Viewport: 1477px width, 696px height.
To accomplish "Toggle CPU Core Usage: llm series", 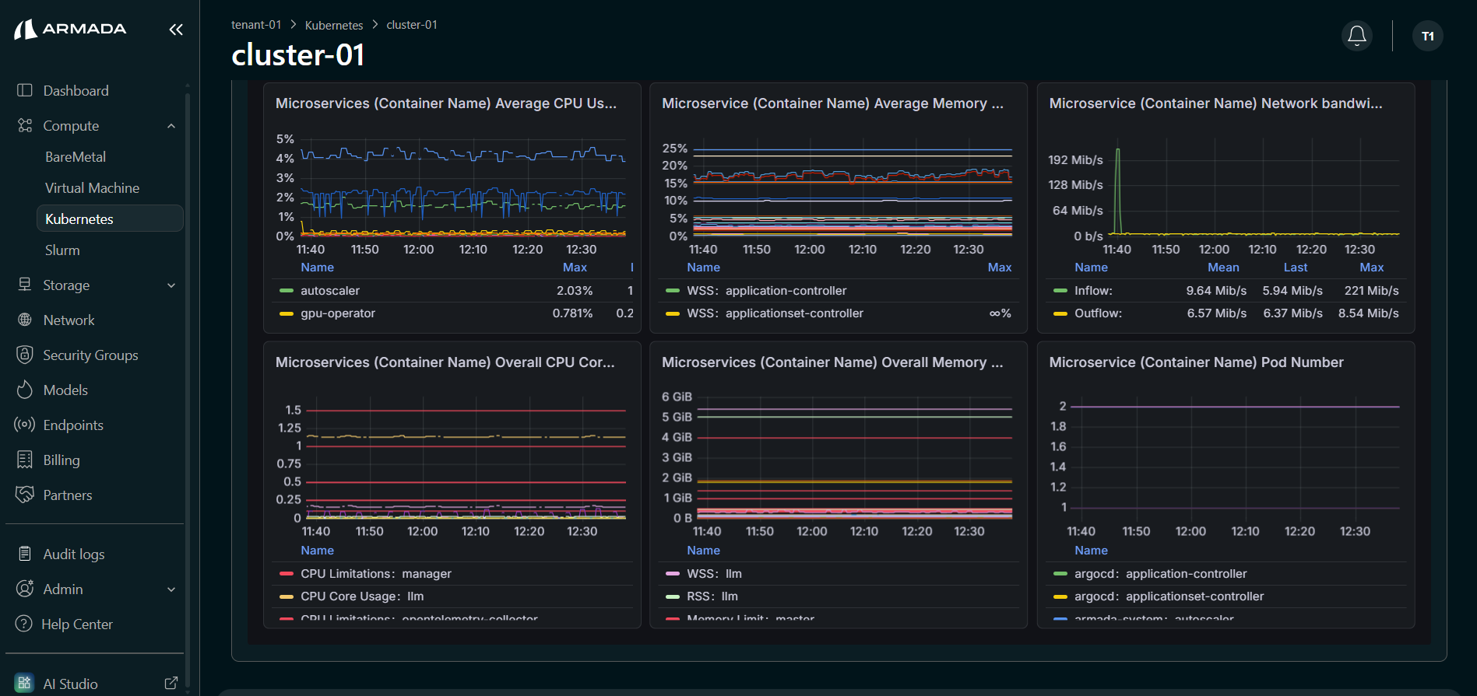I will coord(362,596).
